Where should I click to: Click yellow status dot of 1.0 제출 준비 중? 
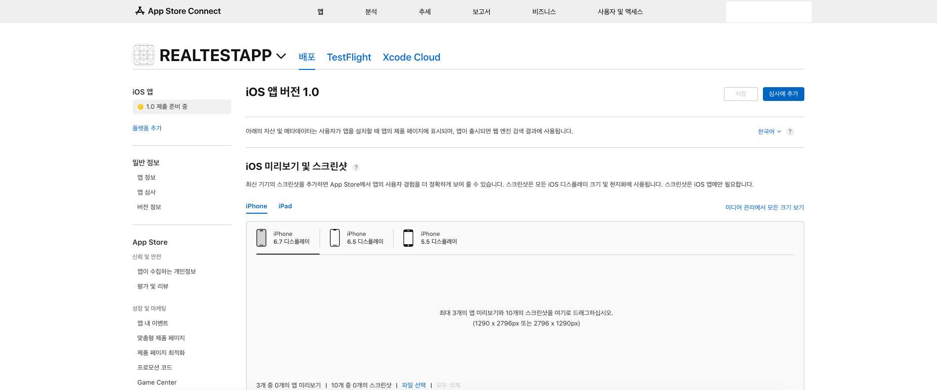tap(141, 107)
